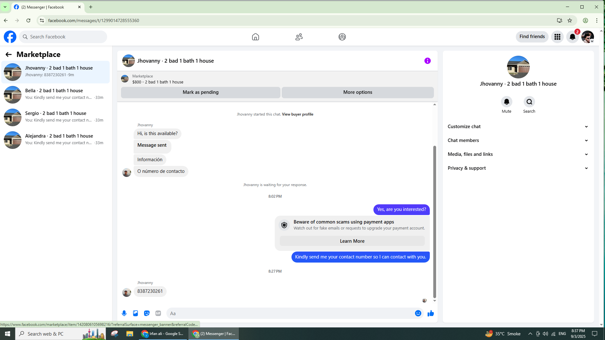Open the taskbar Search web & PC box

click(60, 334)
